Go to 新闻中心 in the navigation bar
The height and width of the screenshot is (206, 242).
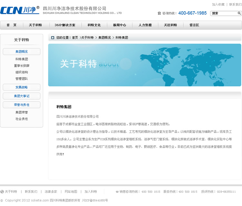[119, 25]
